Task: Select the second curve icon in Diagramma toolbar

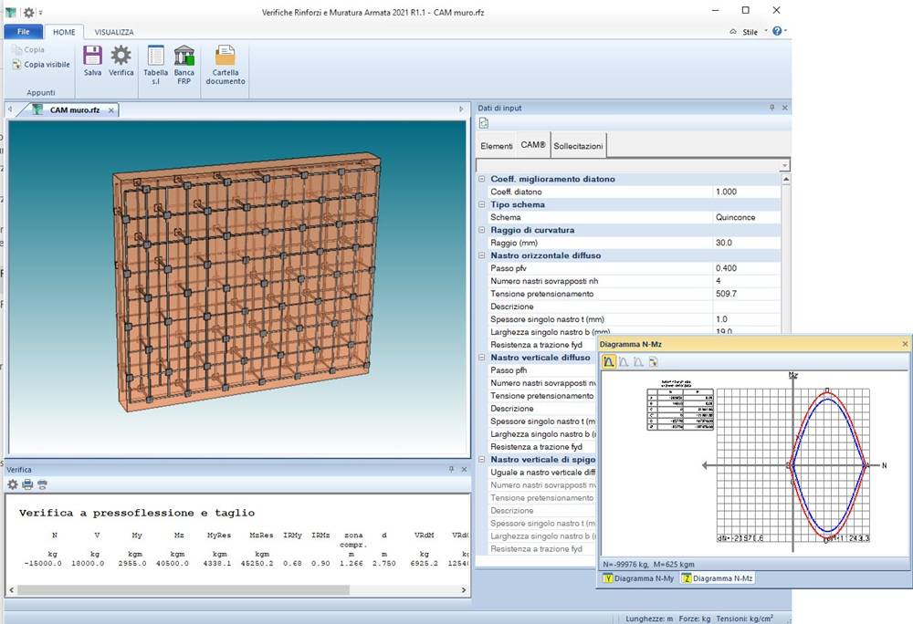Action: point(624,362)
